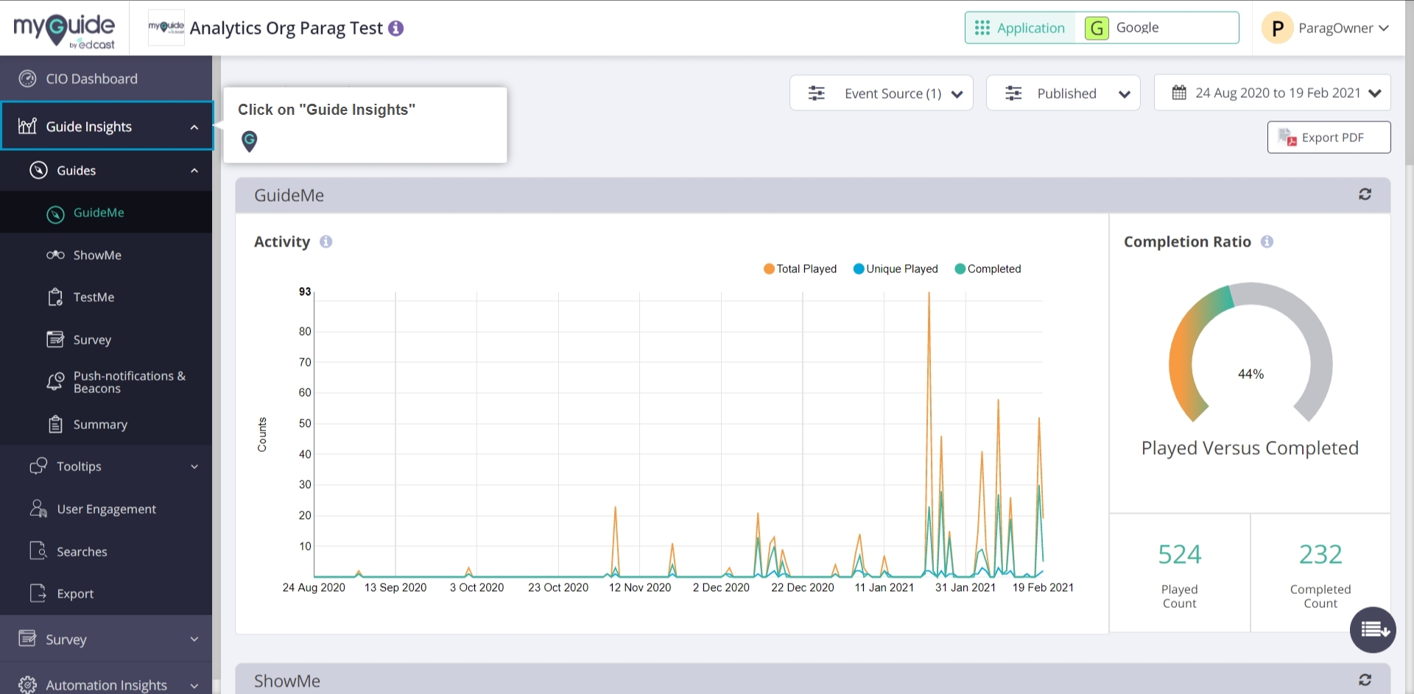This screenshot has width=1414, height=694.
Task: Toggle Completed series in legend
Action: (988, 269)
